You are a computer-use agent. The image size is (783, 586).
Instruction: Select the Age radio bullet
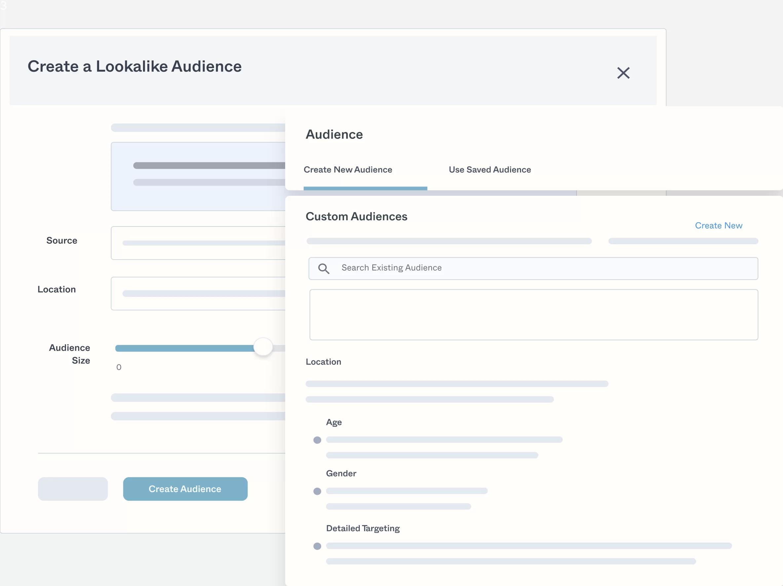[317, 440]
